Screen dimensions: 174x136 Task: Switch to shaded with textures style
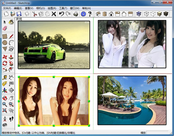(x=166, y=14)
